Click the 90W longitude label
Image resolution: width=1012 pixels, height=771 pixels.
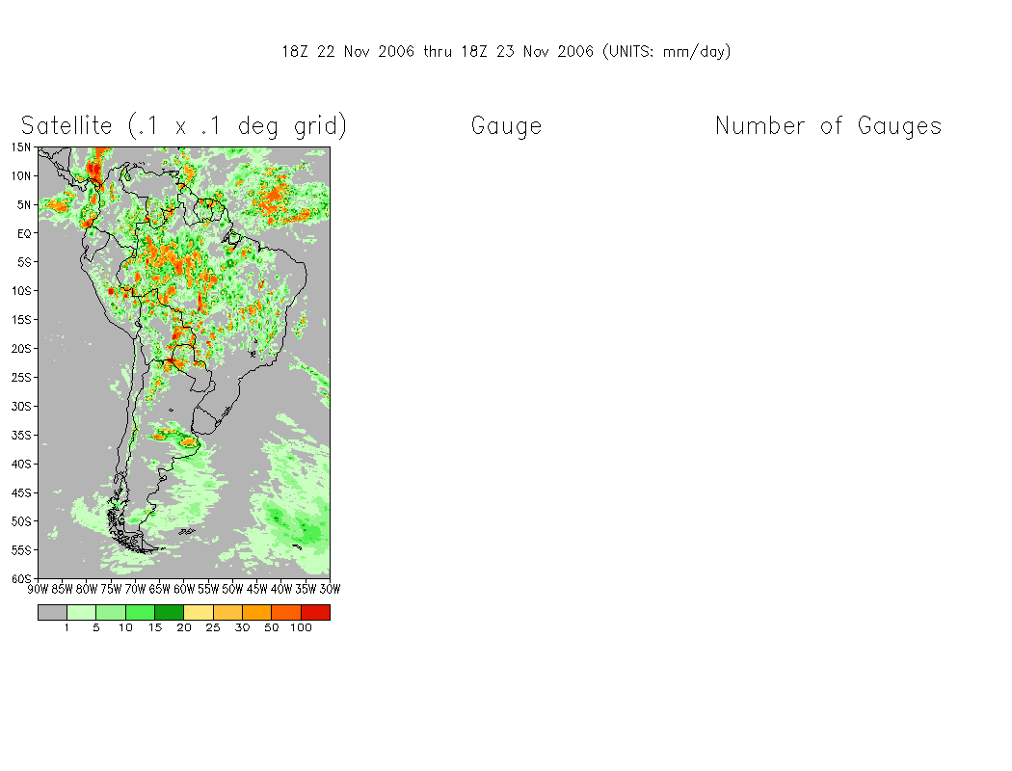[x=39, y=589]
